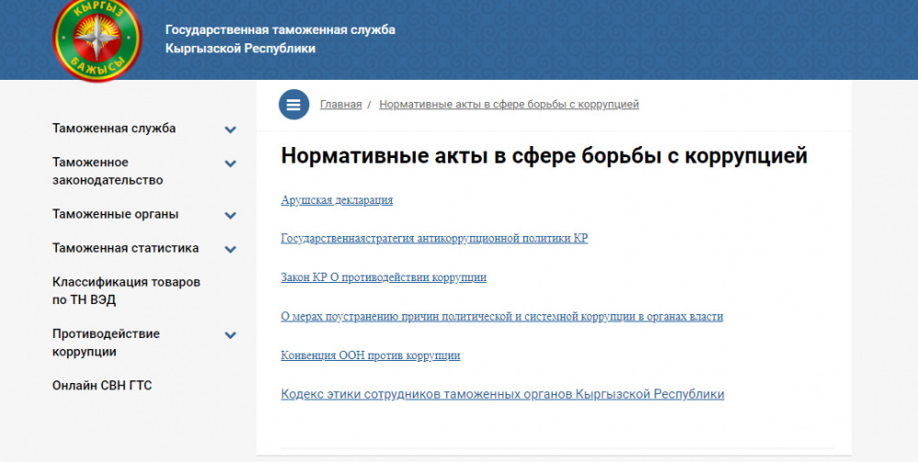The height and width of the screenshot is (462, 918).
Task: Open Таможенная служба sidebar menu item
Action: 114,129
